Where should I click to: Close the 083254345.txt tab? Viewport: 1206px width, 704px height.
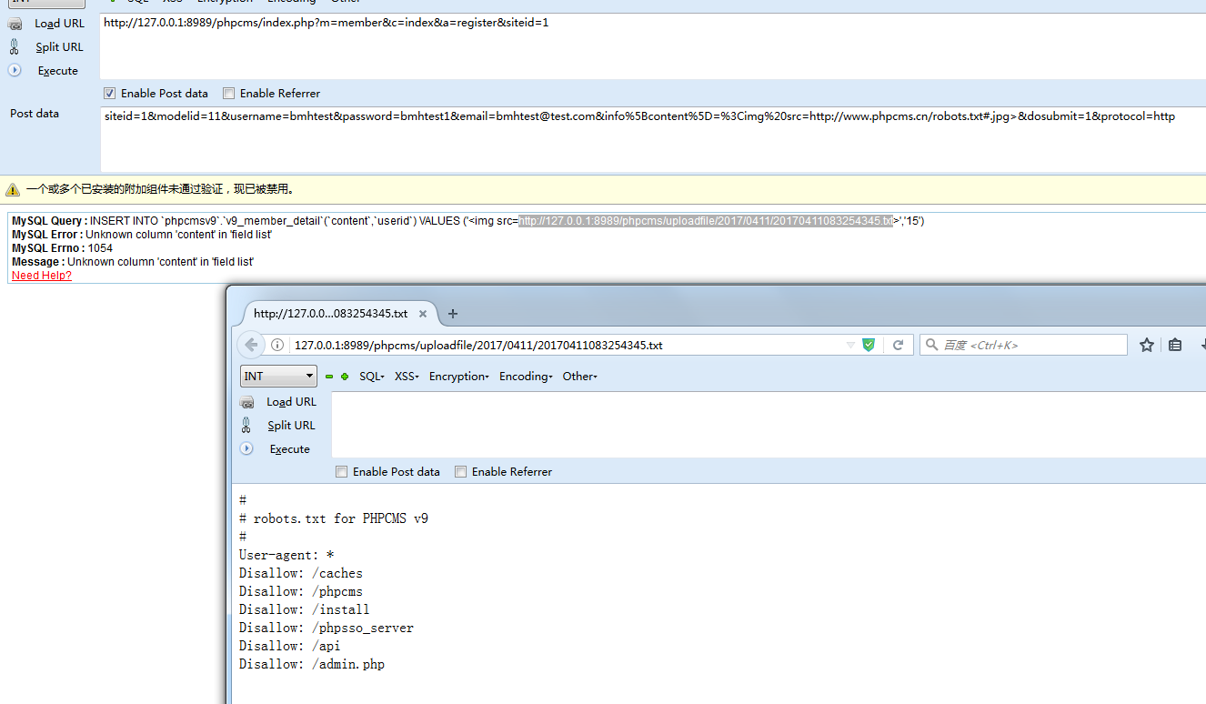tap(423, 314)
